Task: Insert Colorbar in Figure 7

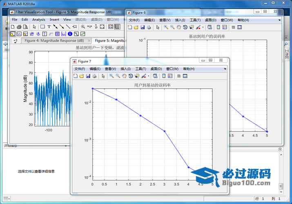Action: pos(164,76)
